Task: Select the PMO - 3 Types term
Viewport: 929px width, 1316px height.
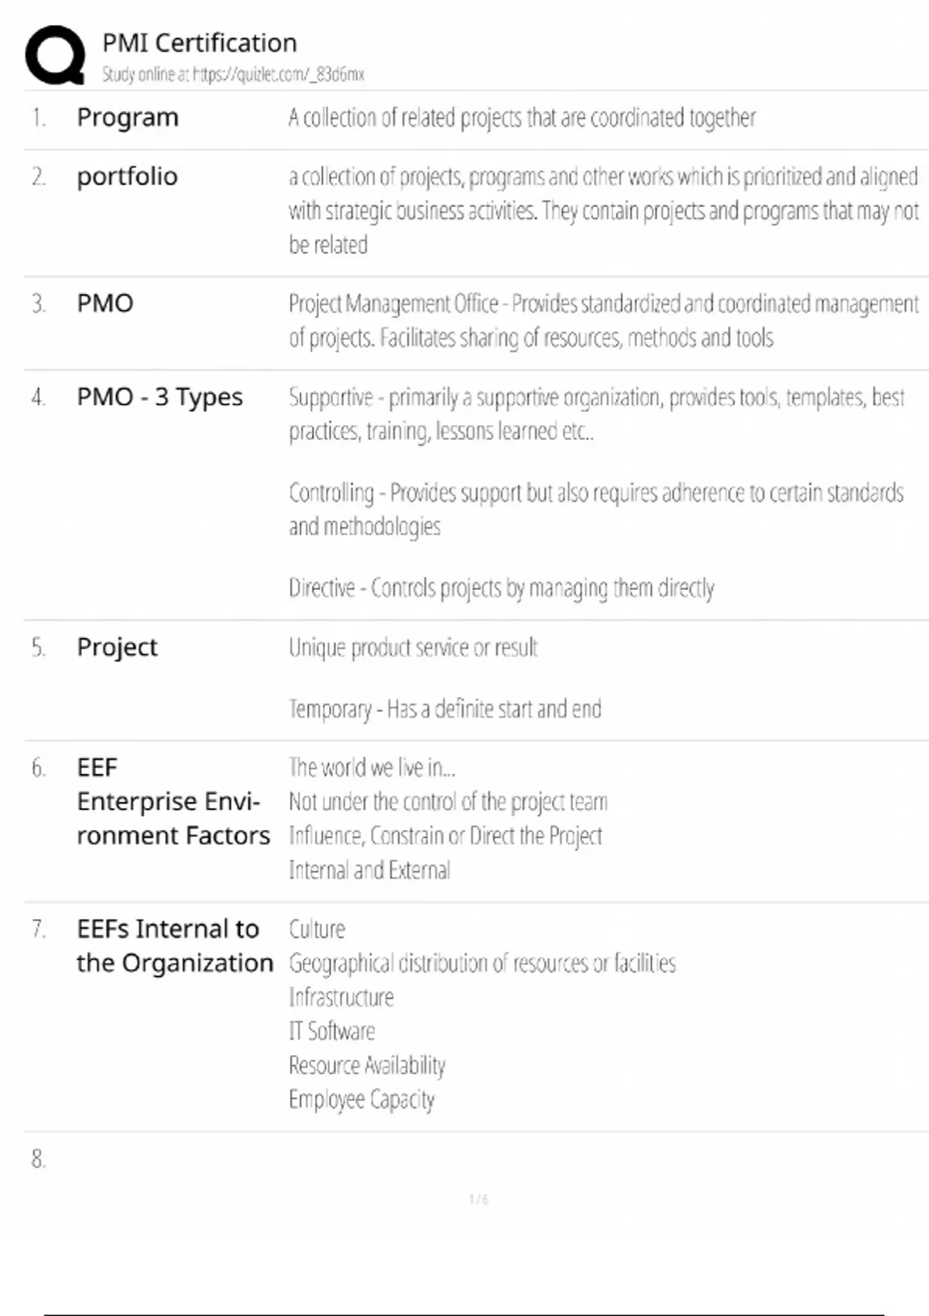Action: [159, 397]
